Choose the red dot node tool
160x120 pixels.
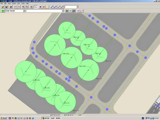coord(44,7)
